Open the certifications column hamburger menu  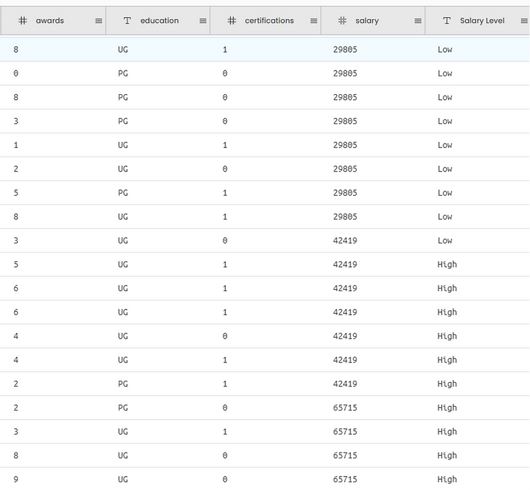pos(314,21)
